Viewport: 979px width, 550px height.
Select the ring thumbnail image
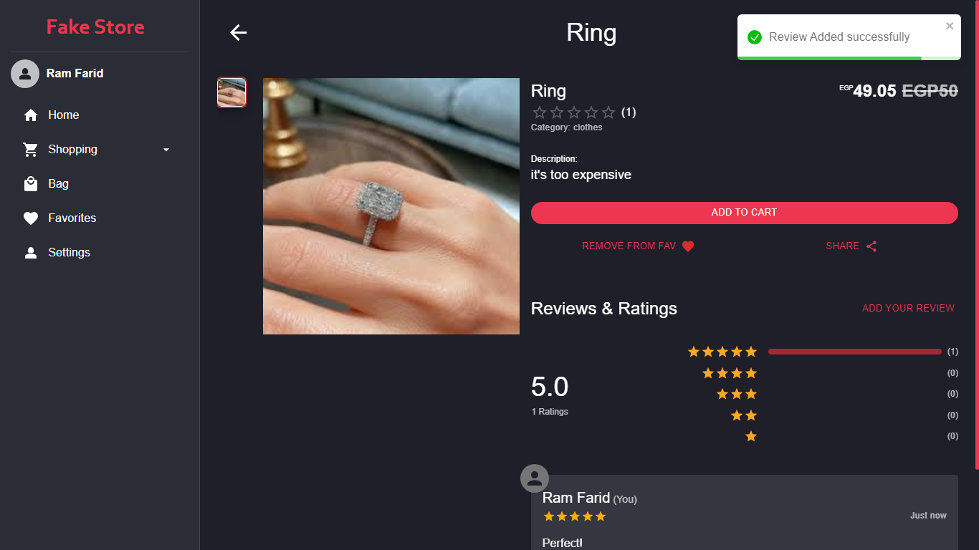click(x=231, y=92)
